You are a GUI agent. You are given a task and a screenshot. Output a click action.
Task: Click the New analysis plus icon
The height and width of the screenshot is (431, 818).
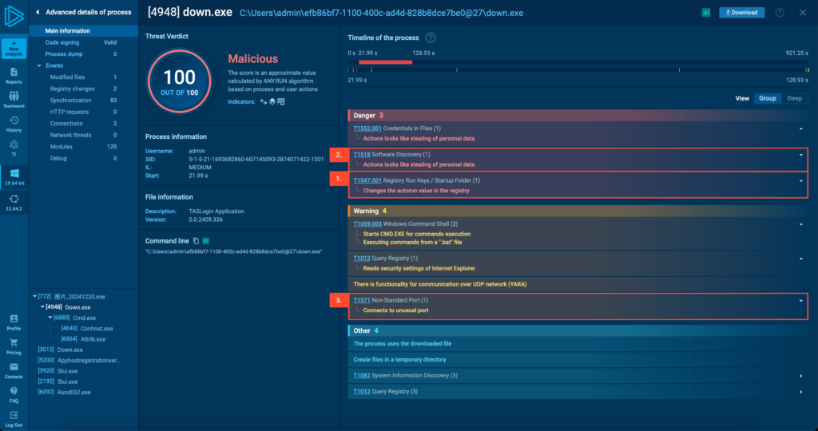[x=14, y=46]
